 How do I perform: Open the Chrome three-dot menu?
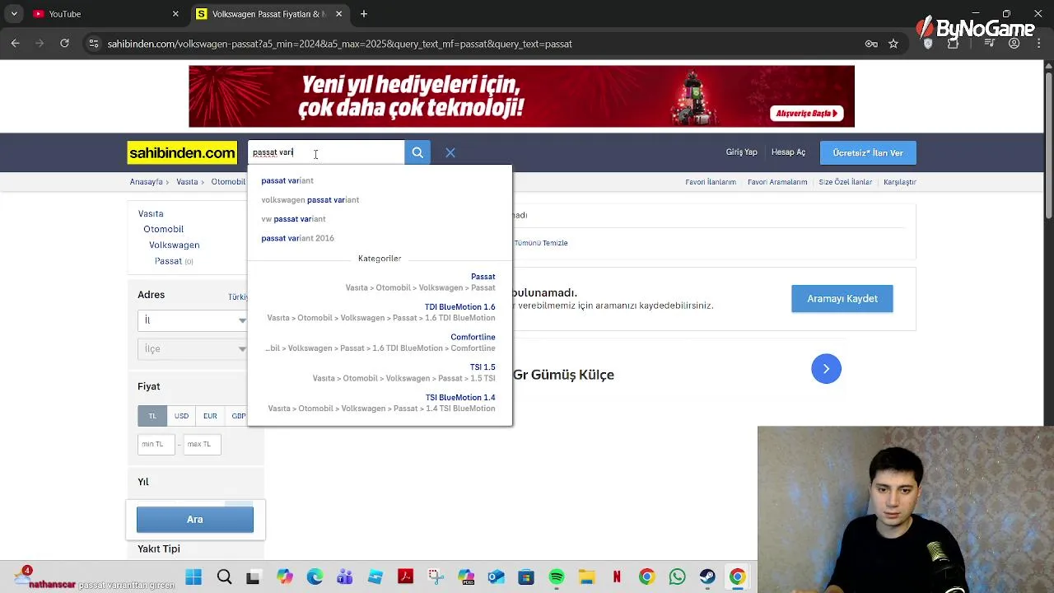pos(1038,44)
